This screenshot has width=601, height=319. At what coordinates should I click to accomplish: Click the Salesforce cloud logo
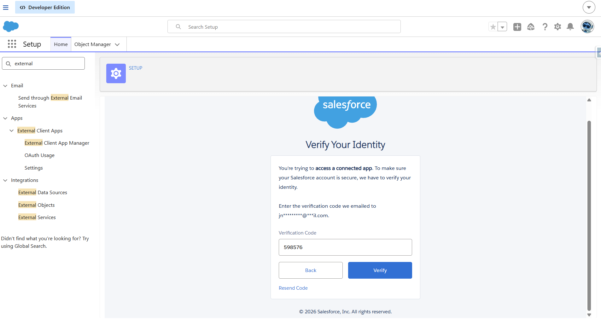[x=11, y=26]
